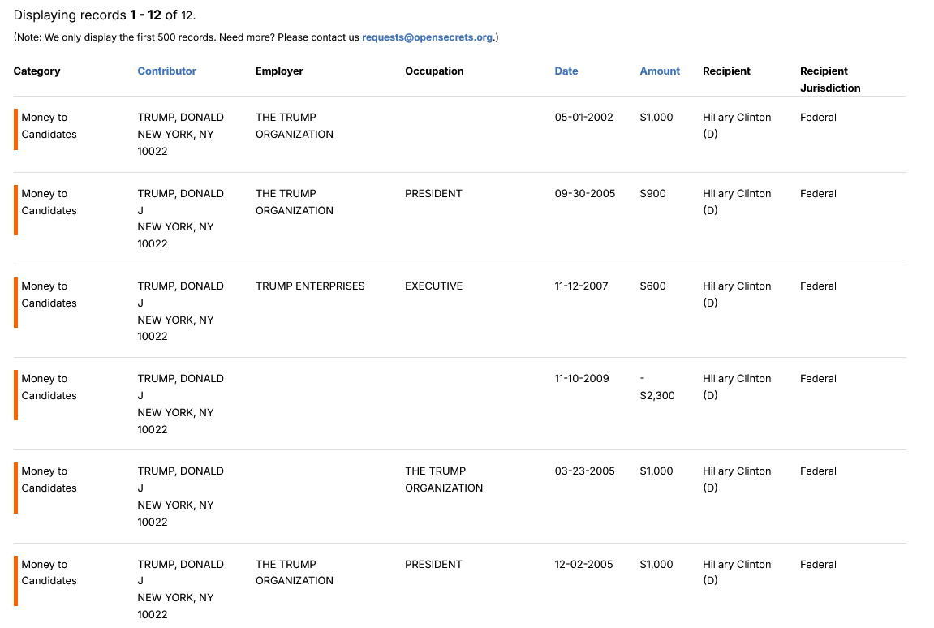The width and height of the screenshot is (934, 628).
Task: Click TRUMP ENTERPRISES employer cell
Action: point(310,286)
